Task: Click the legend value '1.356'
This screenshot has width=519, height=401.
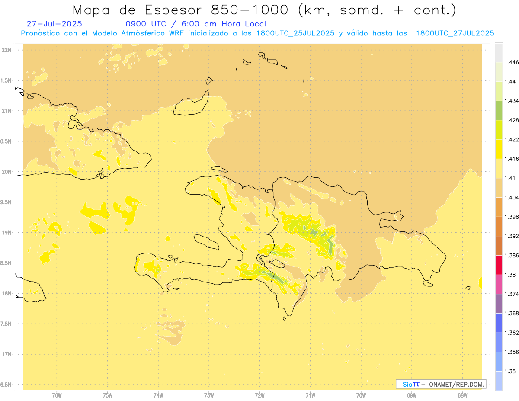Action: pos(512,352)
